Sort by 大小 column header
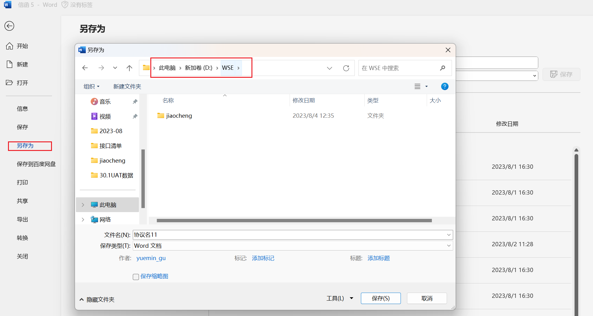 (x=435, y=101)
